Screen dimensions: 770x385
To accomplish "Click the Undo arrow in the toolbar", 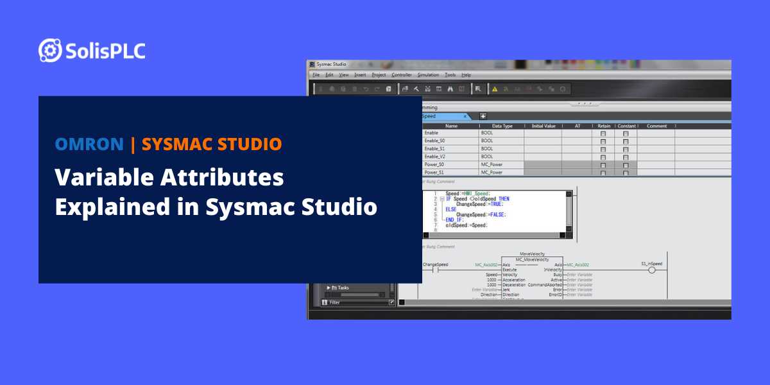I will coord(366,89).
